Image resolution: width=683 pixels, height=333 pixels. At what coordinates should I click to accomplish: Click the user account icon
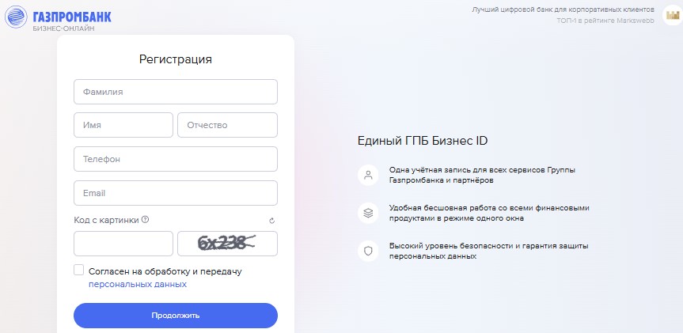point(367,175)
